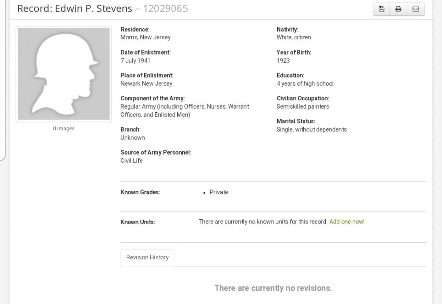Print this record using the printer icon
442x304 pixels.
click(398, 9)
